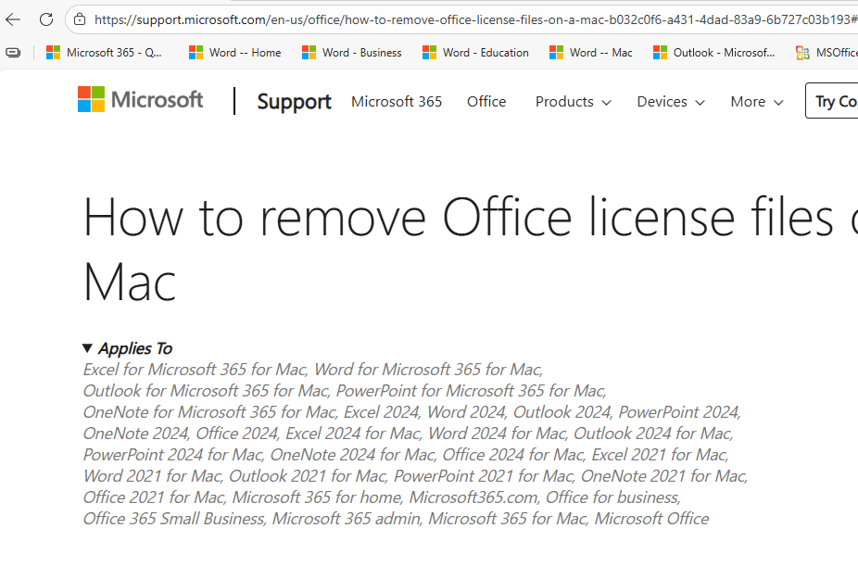Click the Microsoft logo
This screenshot has height=566, width=858.
(x=140, y=99)
